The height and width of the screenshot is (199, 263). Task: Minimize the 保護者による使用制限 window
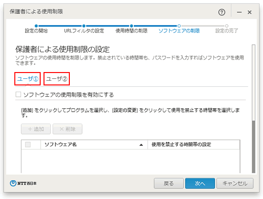(239, 12)
